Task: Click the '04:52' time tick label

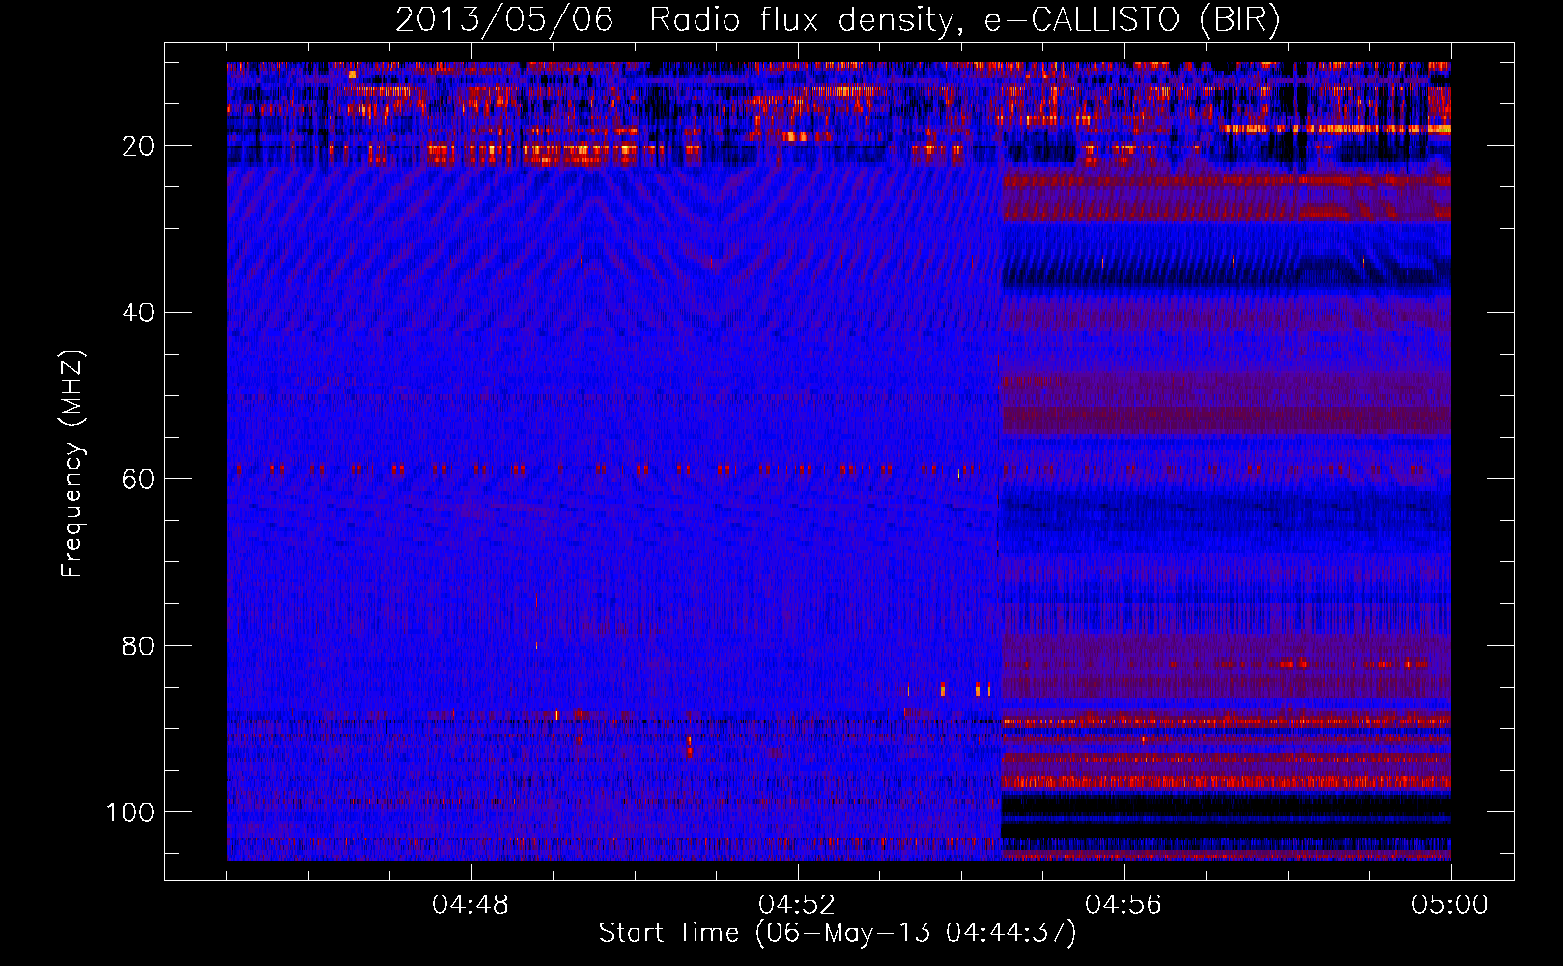Action: (x=797, y=905)
